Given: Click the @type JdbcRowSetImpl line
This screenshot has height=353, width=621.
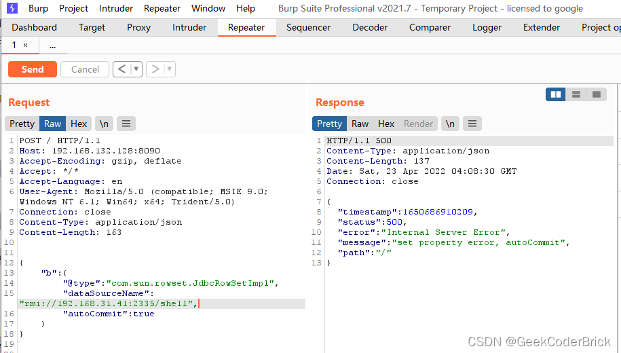Looking at the screenshot, I should 171,283.
